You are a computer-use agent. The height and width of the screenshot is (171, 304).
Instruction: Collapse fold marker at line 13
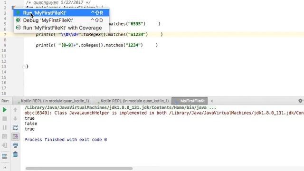(x=24, y=66)
